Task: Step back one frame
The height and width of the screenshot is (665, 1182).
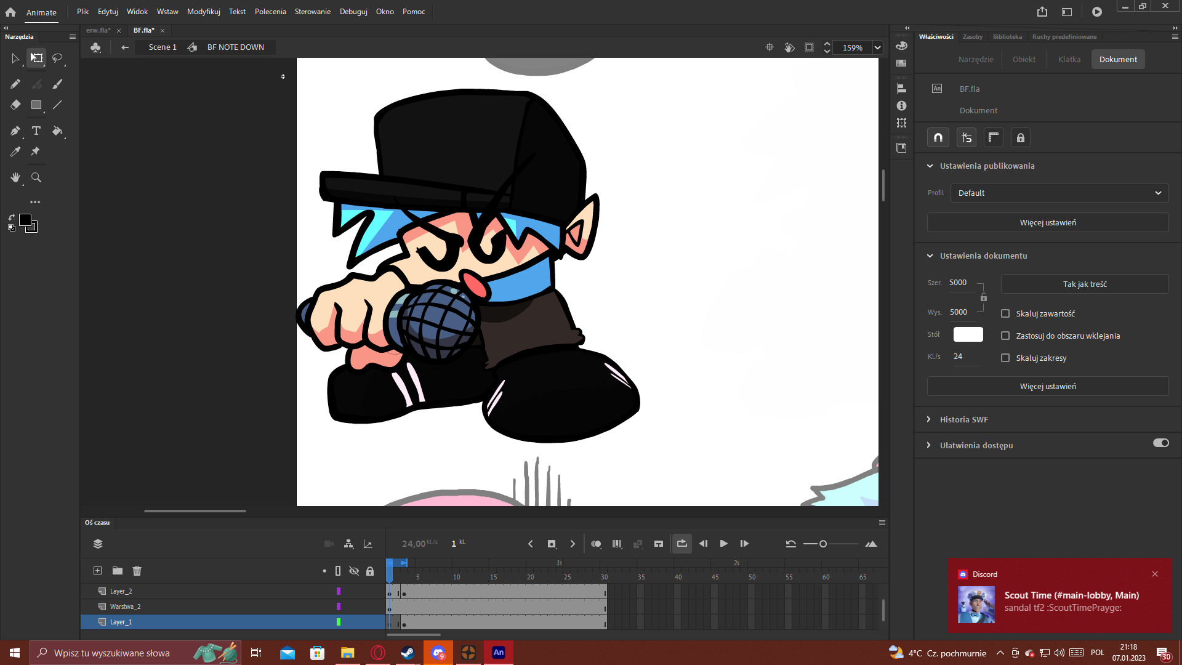Action: point(703,544)
